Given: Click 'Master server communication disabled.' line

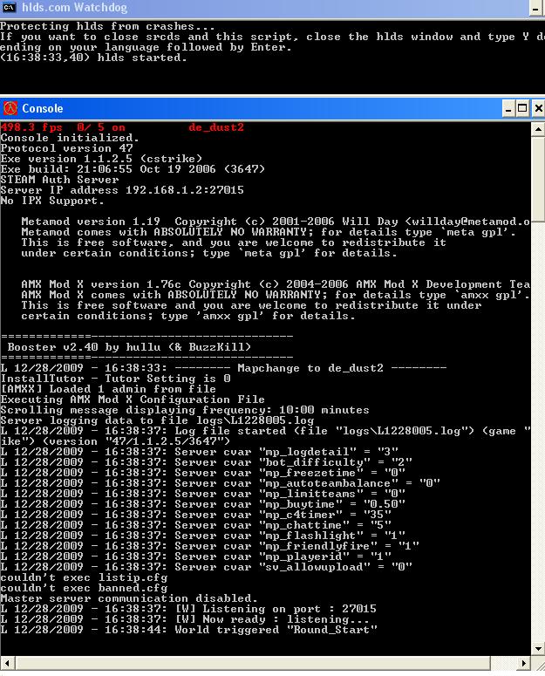Looking at the screenshot, I should click(x=129, y=598).
